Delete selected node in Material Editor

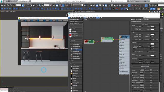[x=78, y=18]
